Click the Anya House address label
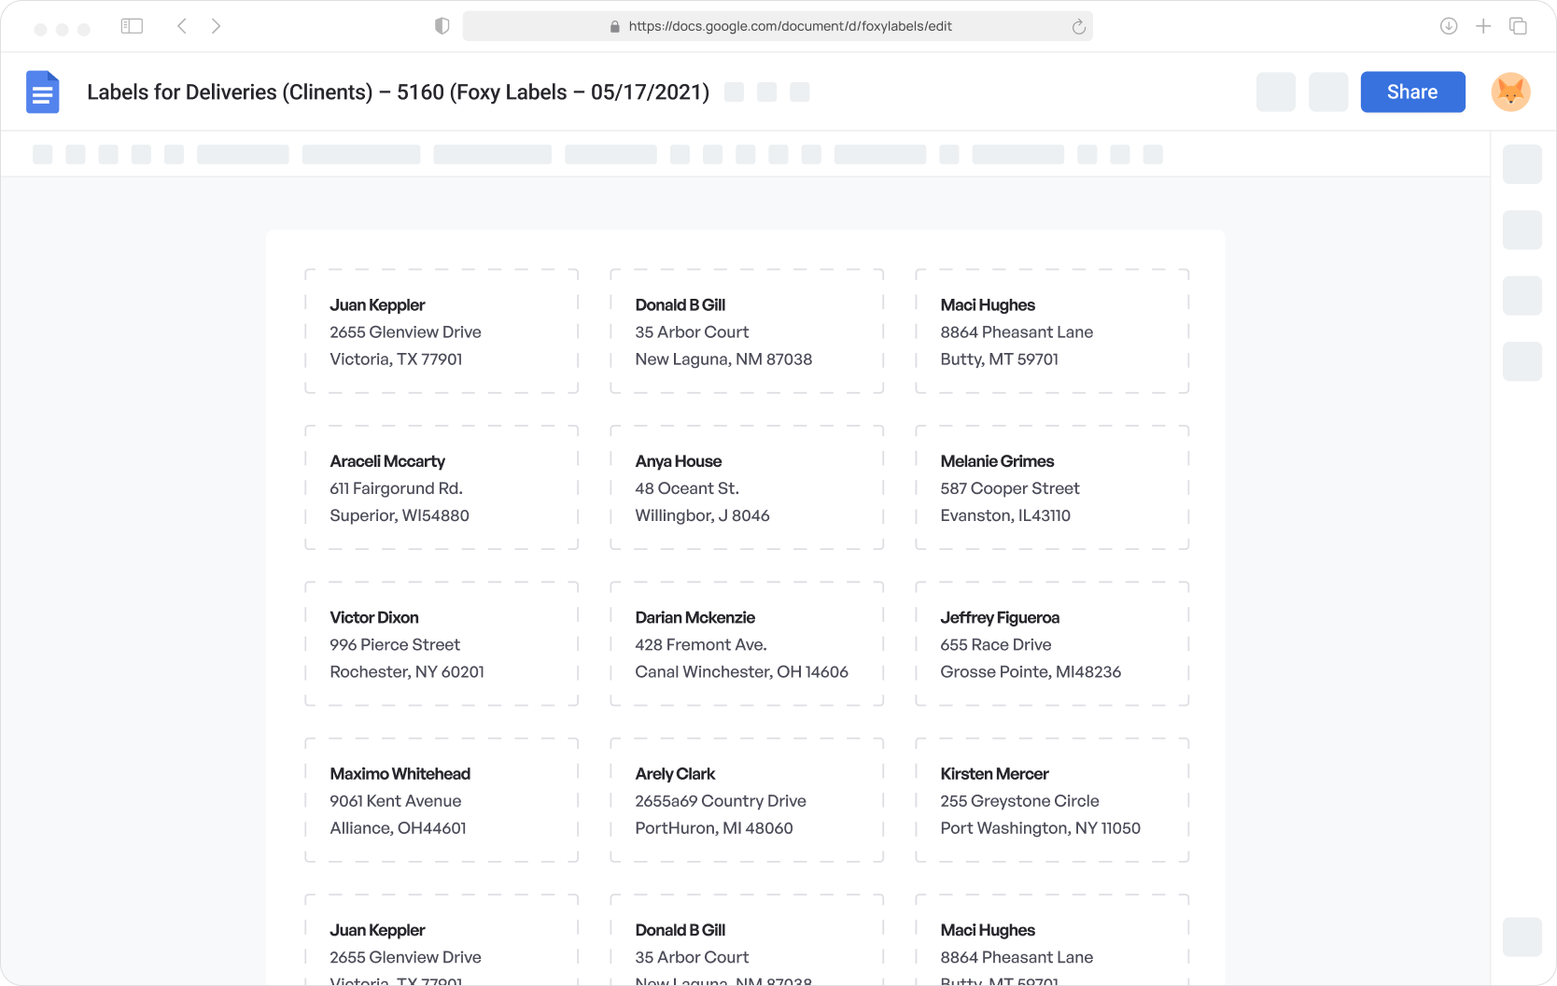This screenshot has height=986, width=1557. 745,487
